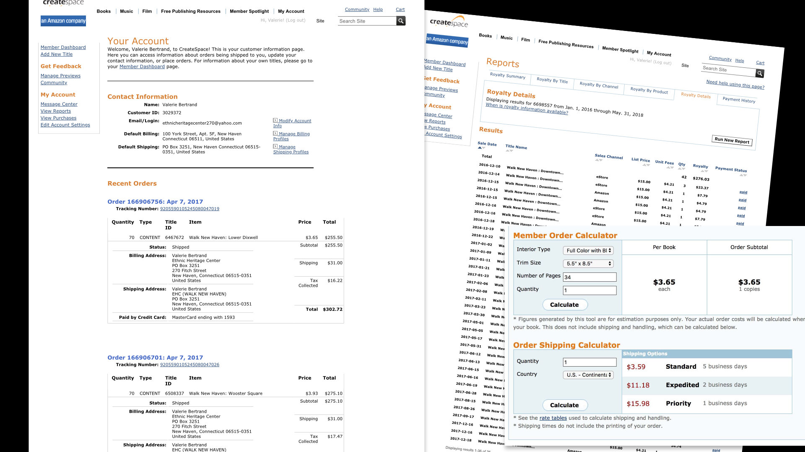Click the Manage Billing Profiles link

pyautogui.click(x=291, y=136)
